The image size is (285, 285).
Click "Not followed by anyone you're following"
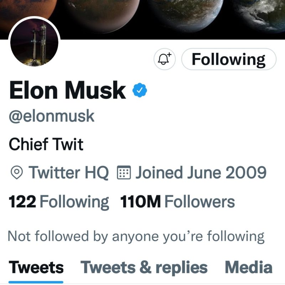click(x=136, y=236)
